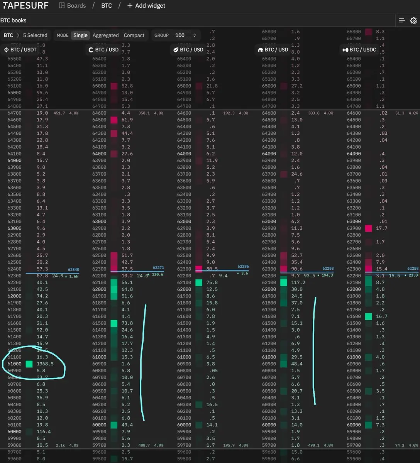
Task: Open the lines menu icon beside gear
Action: tap(402, 20)
